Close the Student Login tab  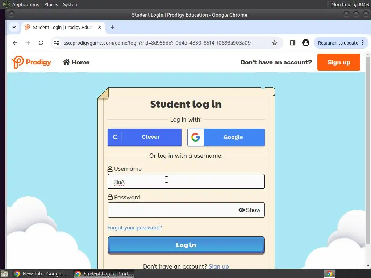coord(100,28)
